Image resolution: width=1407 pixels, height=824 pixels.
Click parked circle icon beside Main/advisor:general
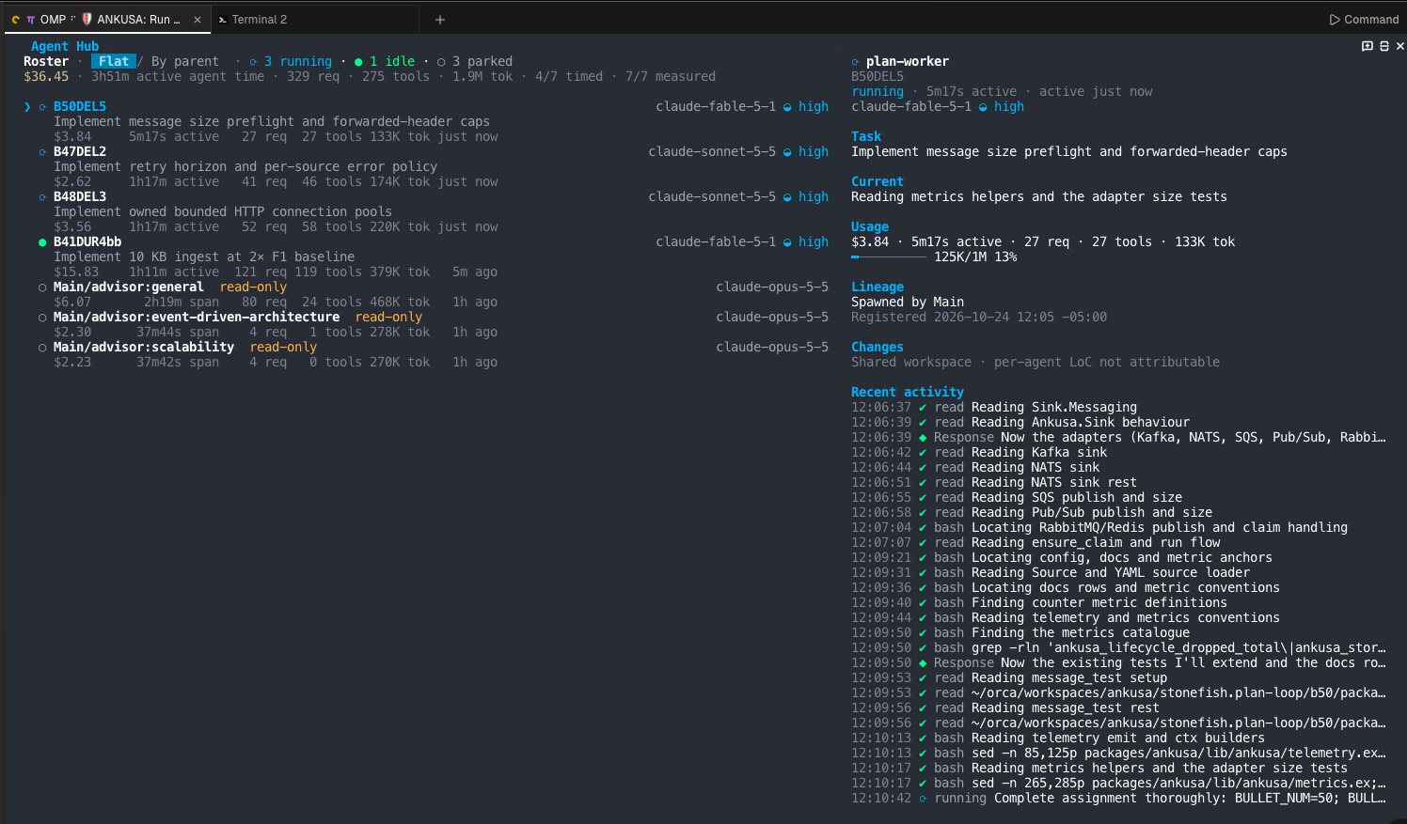(42, 288)
